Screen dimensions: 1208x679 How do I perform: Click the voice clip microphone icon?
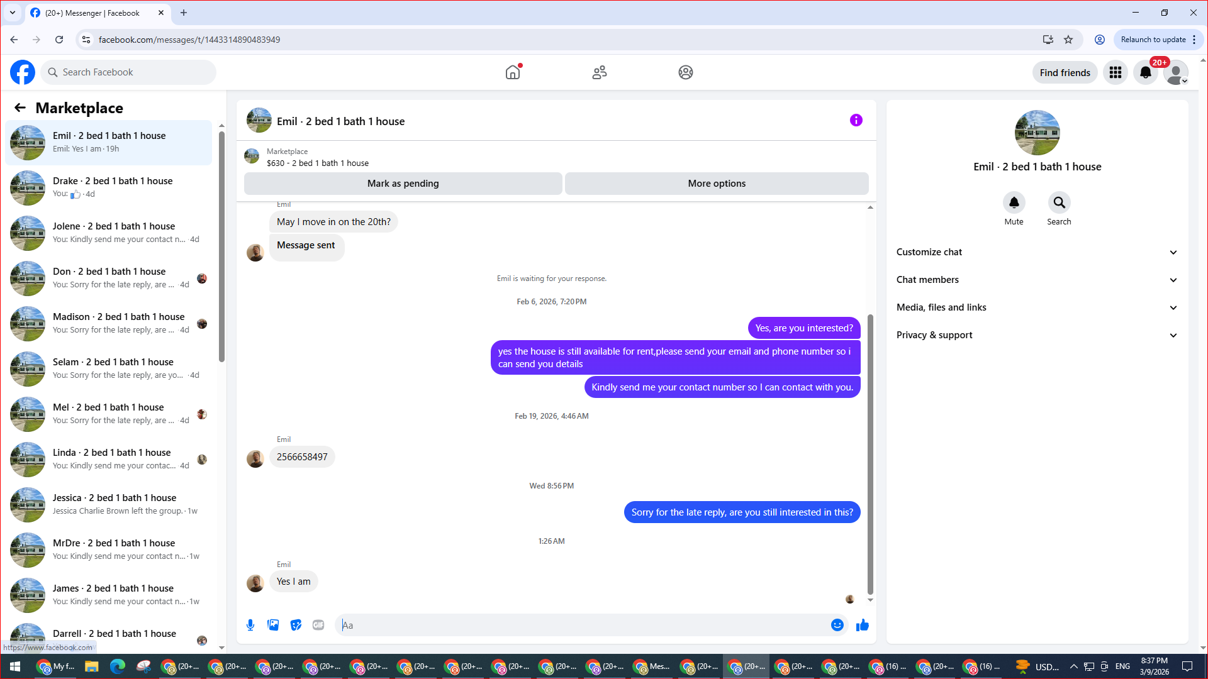(250, 625)
